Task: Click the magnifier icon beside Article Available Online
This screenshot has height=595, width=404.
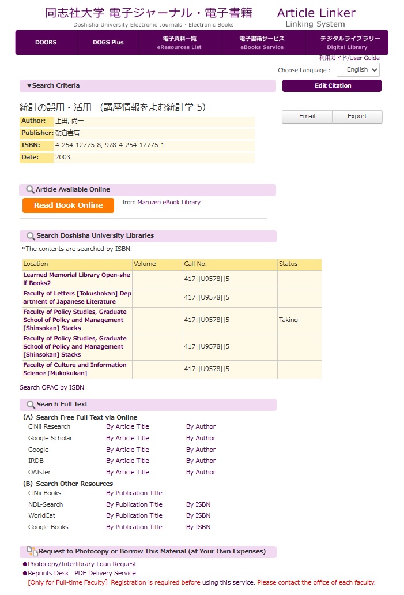Action: [30, 190]
